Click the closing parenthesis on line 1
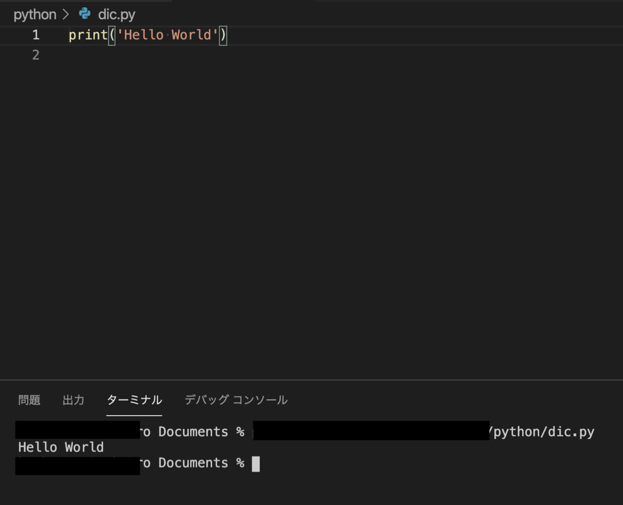This screenshot has width=623, height=505. [223, 35]
